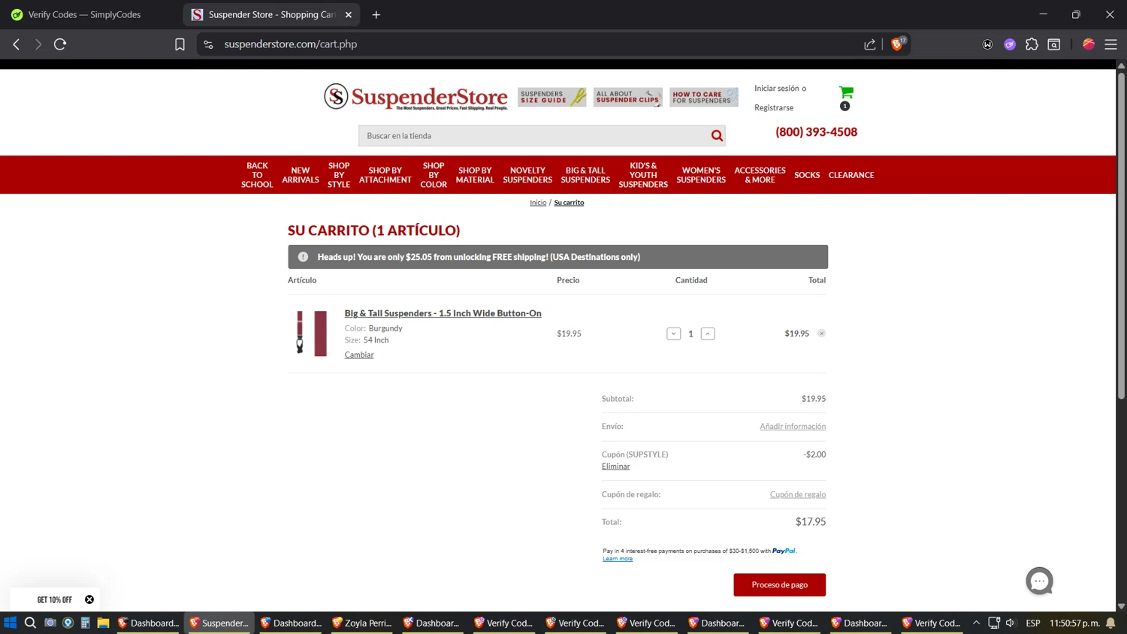Image resolution: width=1127 pixels, height=634 pixels.
Task: Switch to Verify Codes — SimplyCodes tab
Action: point(84,14)
